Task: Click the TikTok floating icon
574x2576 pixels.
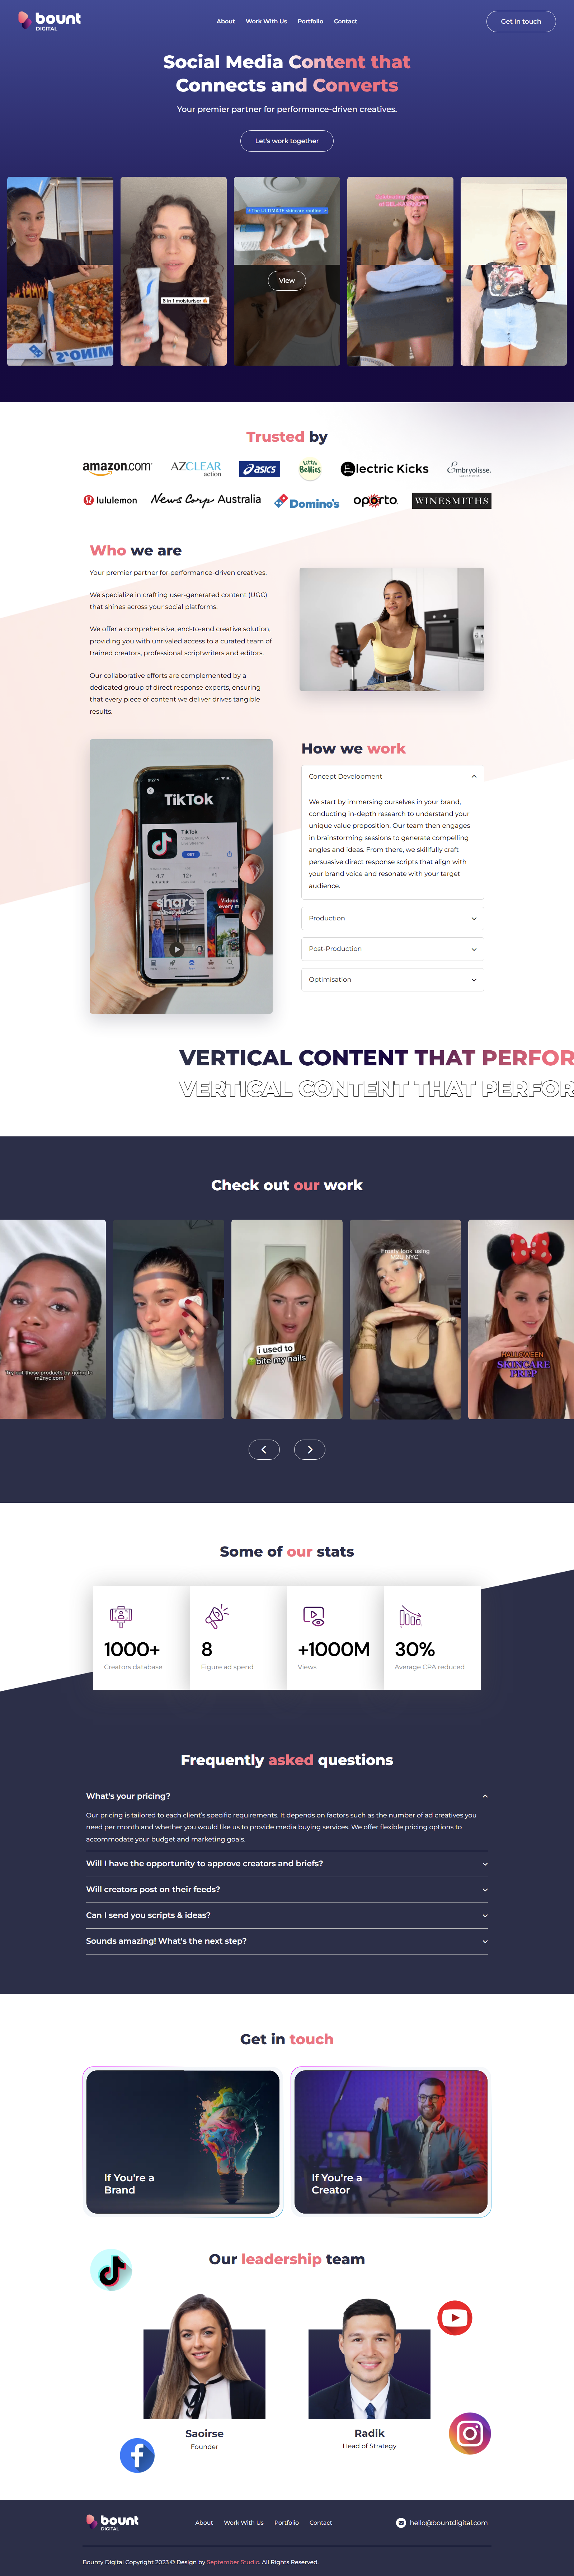Action: coord(111,2270)
